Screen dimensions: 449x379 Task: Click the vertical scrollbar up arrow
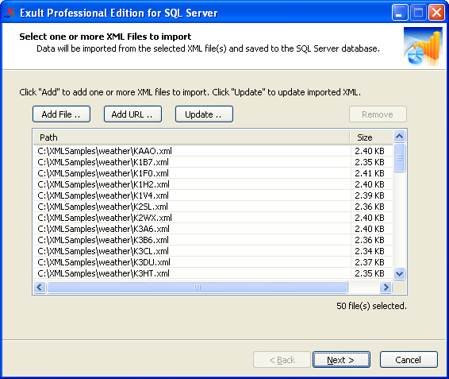tap(400, 137)
